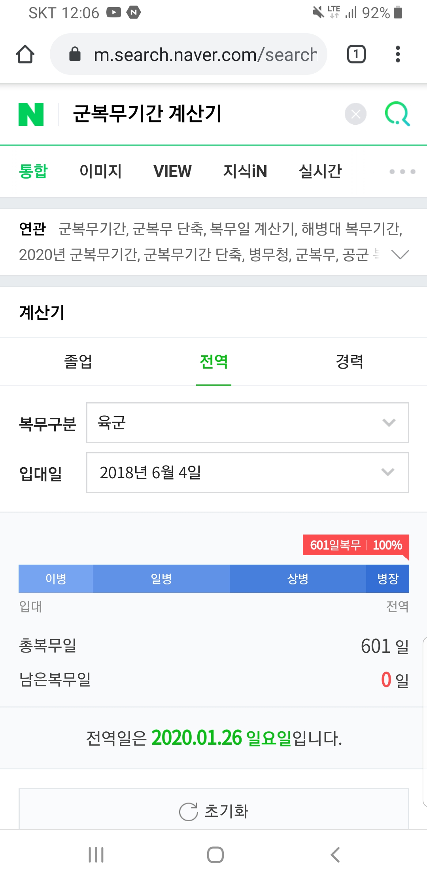Switch to the 졸업 calculator tab
Image resolution: width=427 pixels, height=879 pixels.
click(x=78, y=361)
